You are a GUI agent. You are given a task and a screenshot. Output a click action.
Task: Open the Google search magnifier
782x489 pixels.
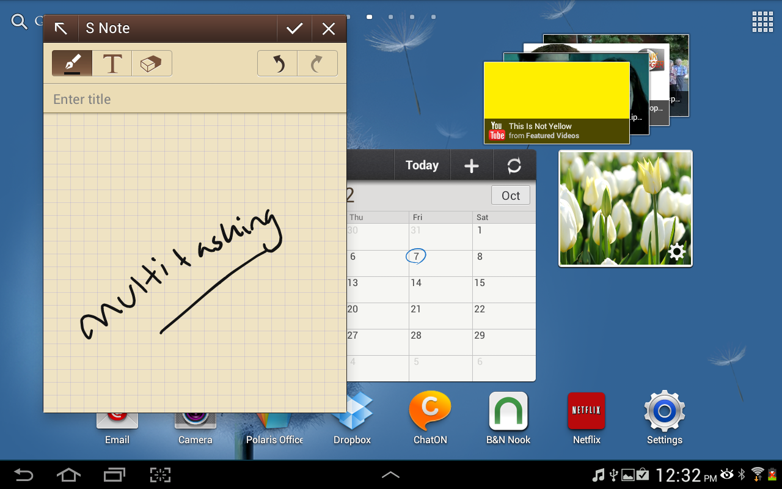click(x=20, y=22)
